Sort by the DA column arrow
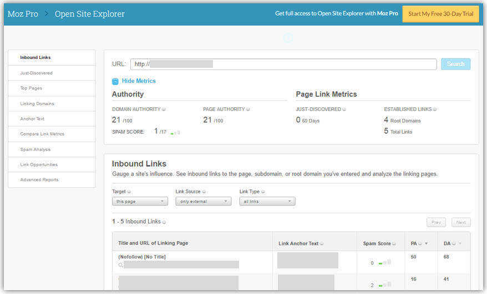The height and width of the screenshot is (294, 487). click(x=460, y=243)
